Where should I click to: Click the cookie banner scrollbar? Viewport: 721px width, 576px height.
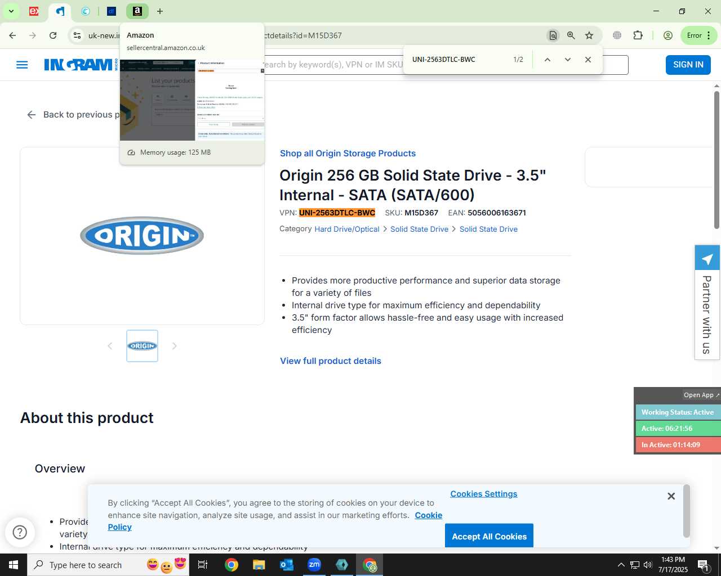tap(686, 511)
